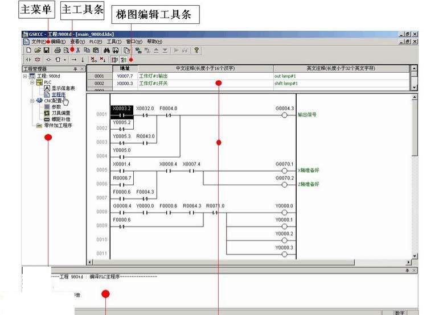Screen dimensions: 426x315
Task: Open the 帮助(H) menu
Action: [x=154, y=42]
